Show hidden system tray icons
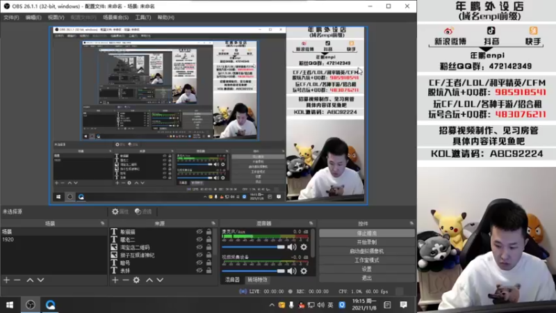This screenshot has width=556, height=313. click(x=272, y=305)
